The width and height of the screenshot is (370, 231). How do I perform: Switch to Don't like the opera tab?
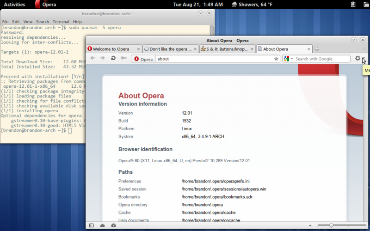coord(171,49)
